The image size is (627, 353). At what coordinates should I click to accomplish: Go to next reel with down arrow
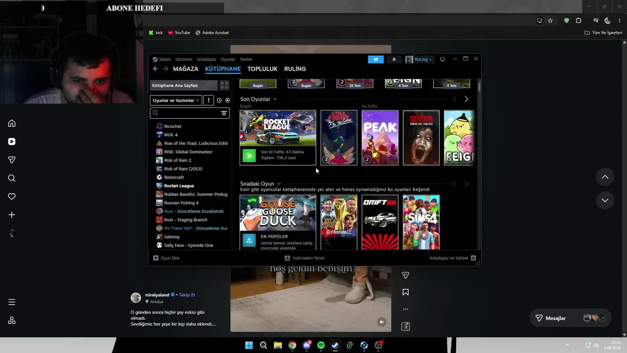tap(605, 200)
